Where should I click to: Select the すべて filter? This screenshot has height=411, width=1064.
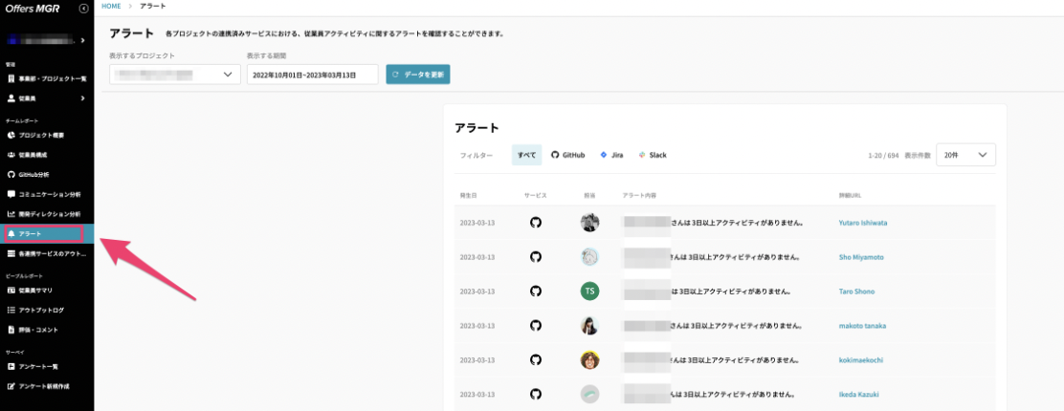(526, 155)
